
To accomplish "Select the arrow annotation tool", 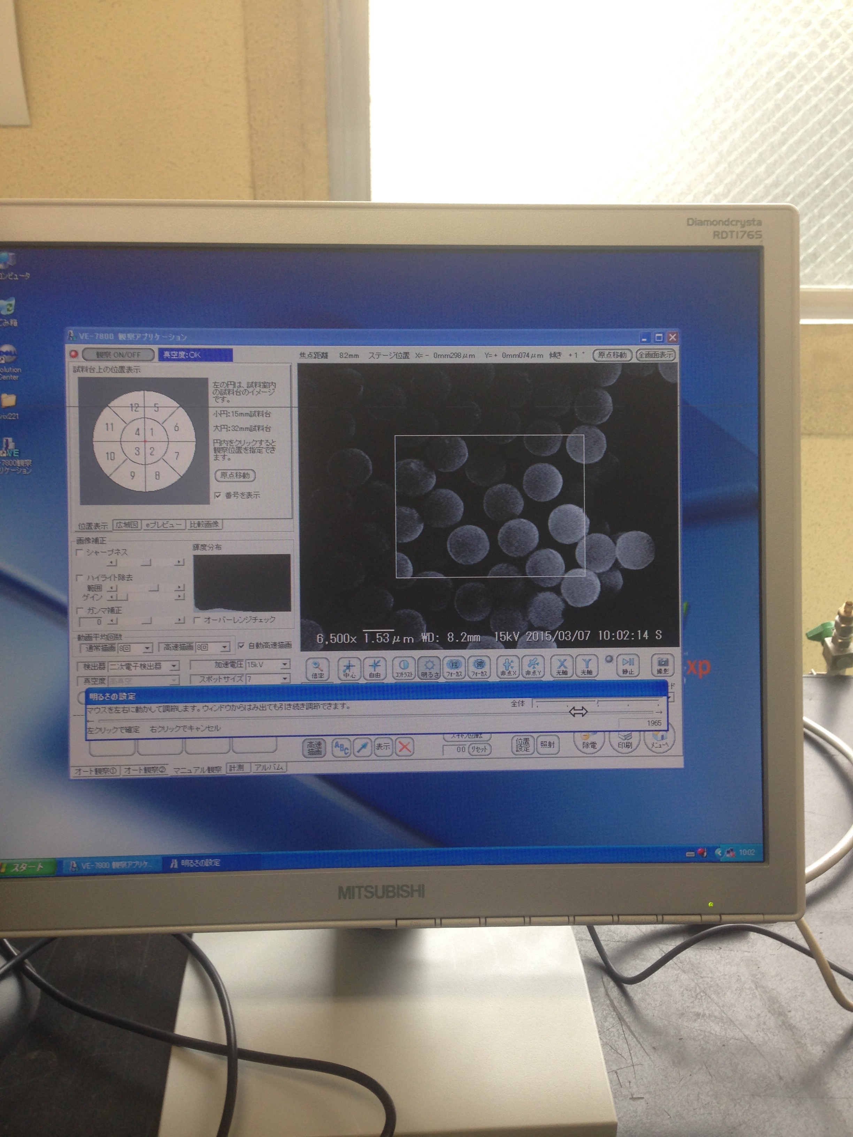I will click(x=362, y=748).
